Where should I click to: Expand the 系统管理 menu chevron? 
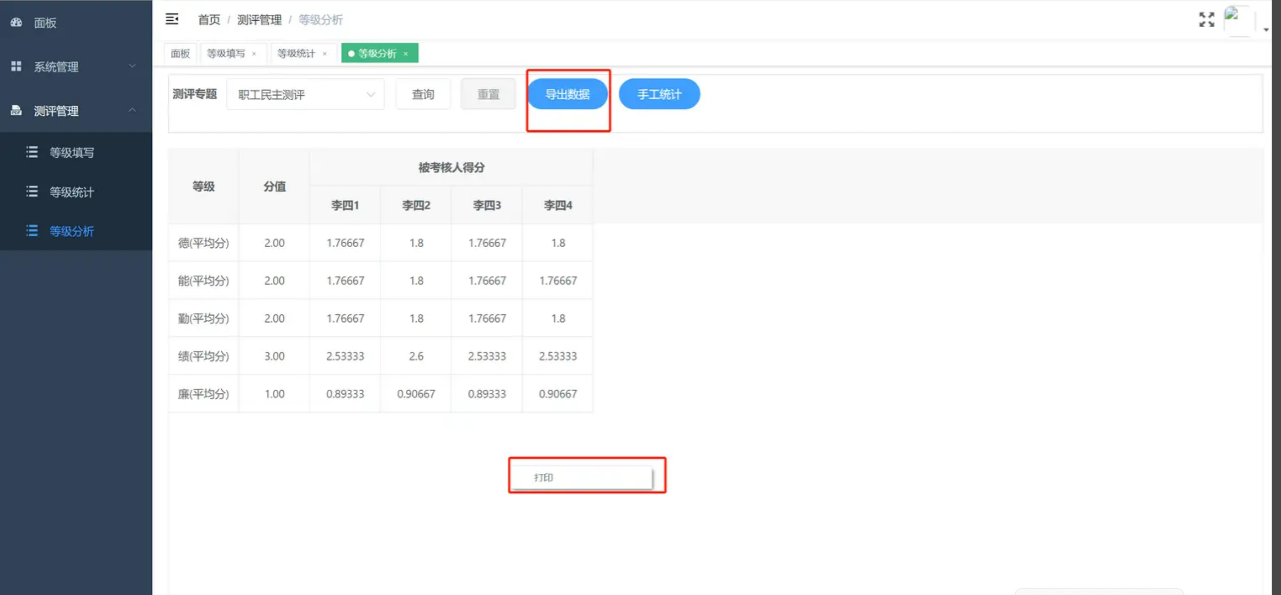pyautogui.click(x=132, y=66)
